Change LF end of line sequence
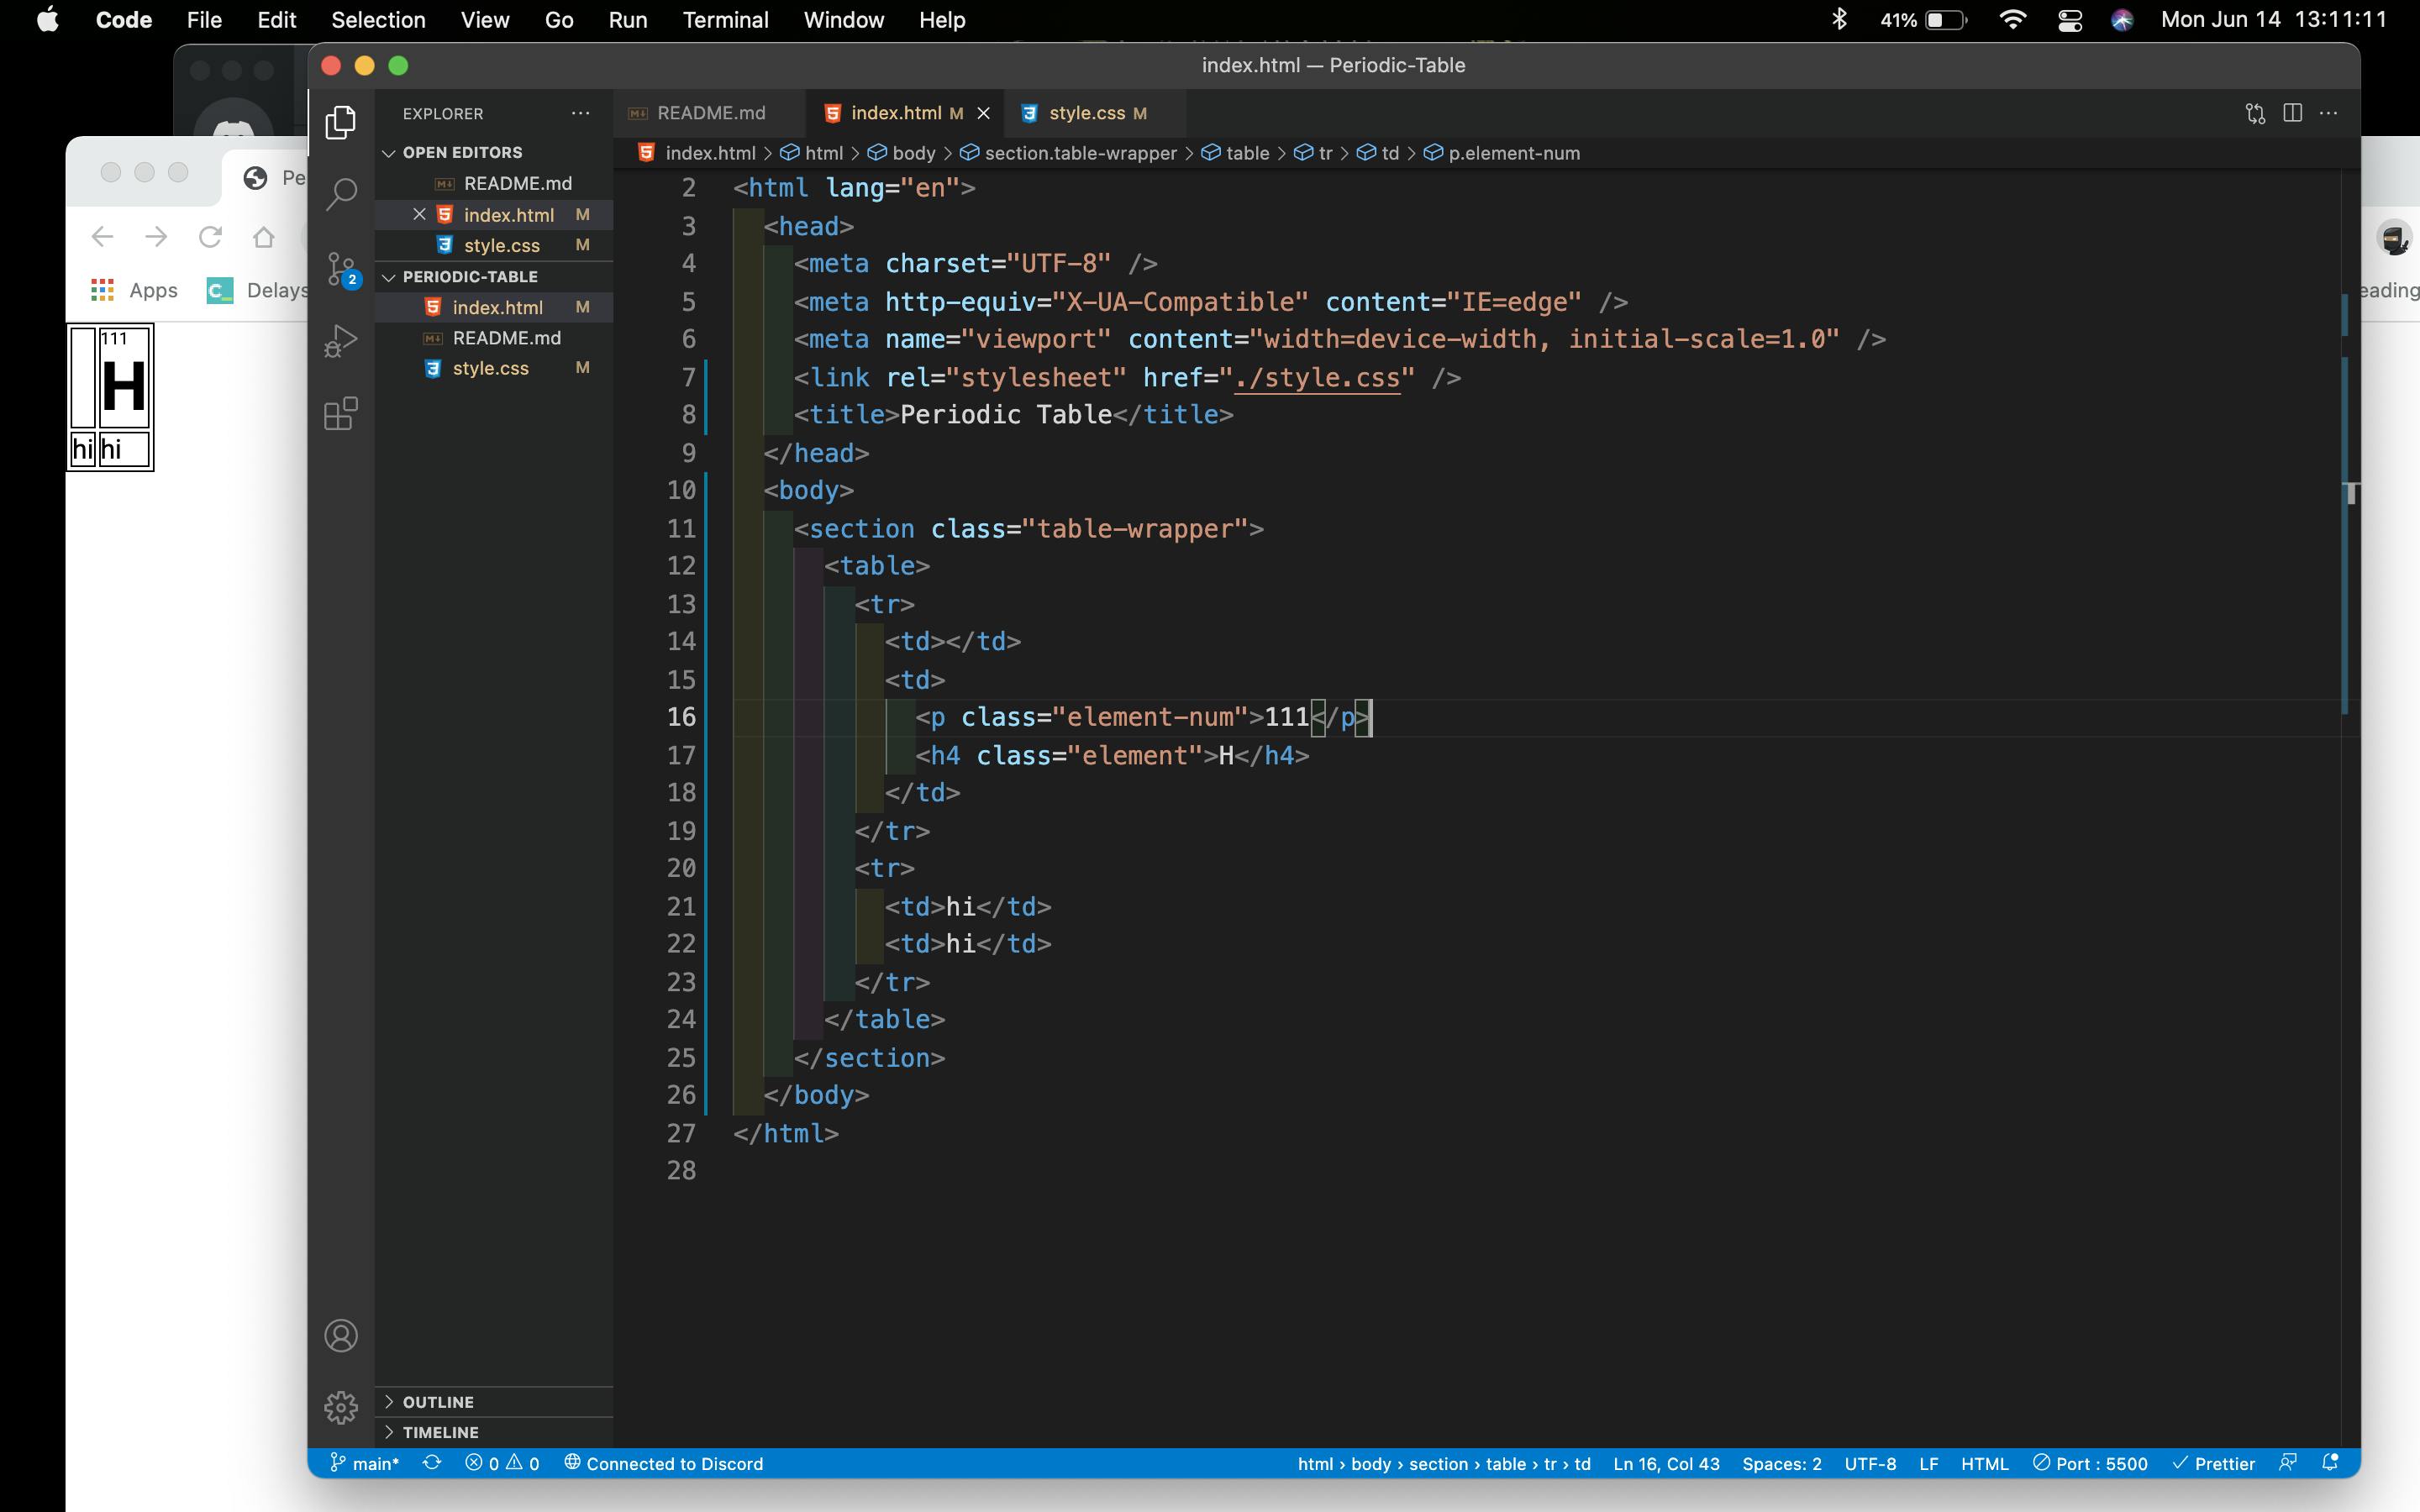 pyautogui.click(x=1929, y=1463)
